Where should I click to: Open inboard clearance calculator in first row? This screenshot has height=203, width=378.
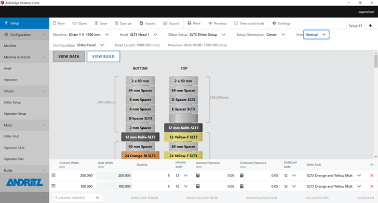(198, 175)
